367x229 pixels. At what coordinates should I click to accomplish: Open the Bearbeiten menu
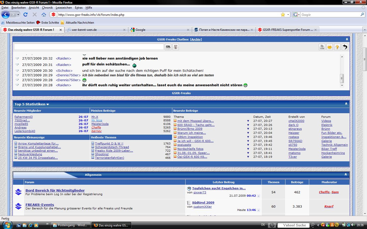click(18, 8)
